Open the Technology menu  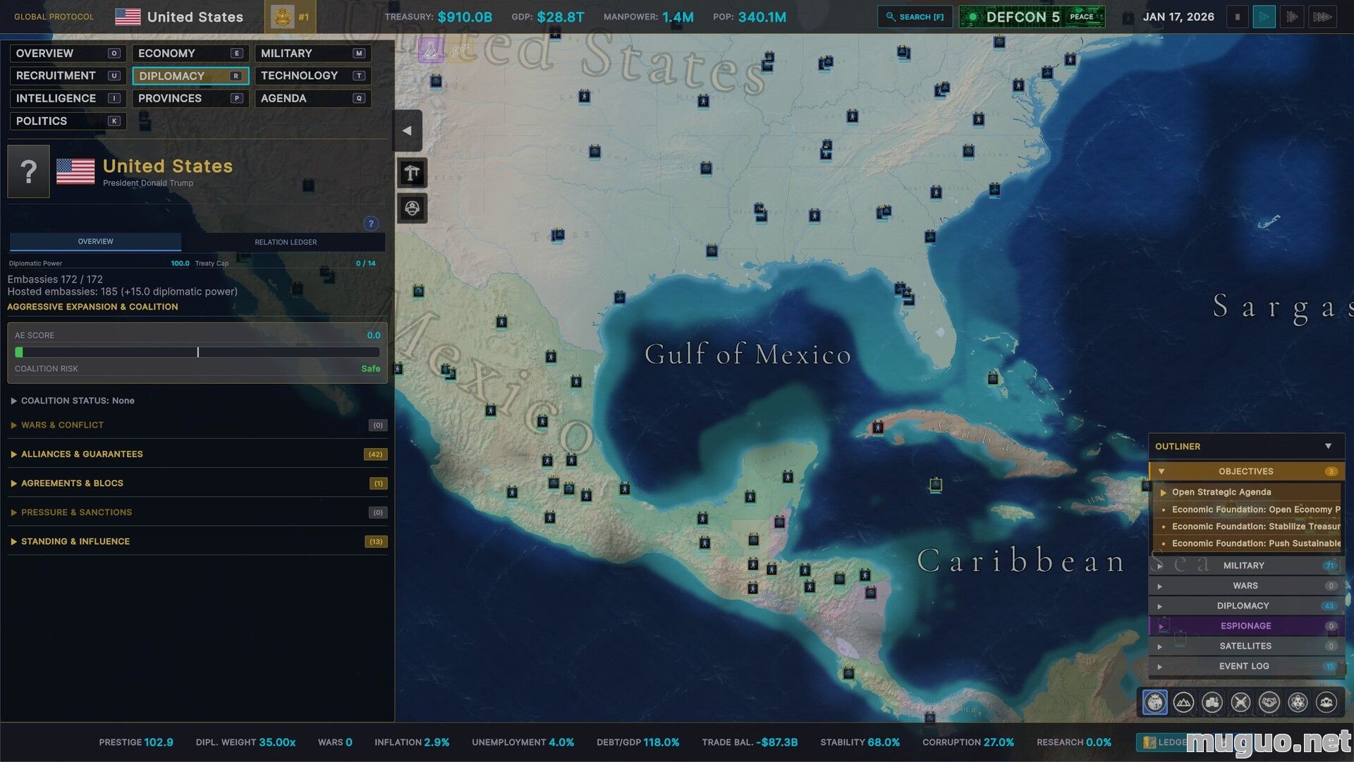point(313,76)
